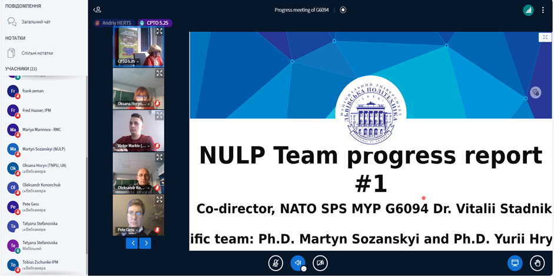Click the УЧАСНИКИ (22) header
Screen dimensions: 554x276
coord(21,68)
